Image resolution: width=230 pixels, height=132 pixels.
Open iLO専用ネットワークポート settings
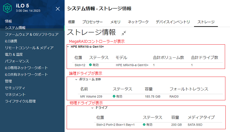pyautogui.click(x=26, y=68)
